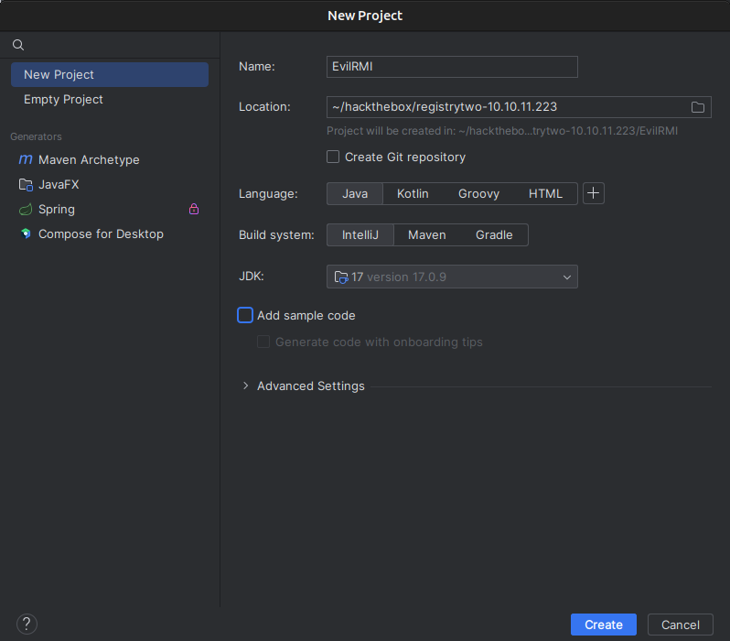This screenshot has height=641, width=730.
Task: Click the folder browse icon in Location
Action: click(x=698, y=107)
